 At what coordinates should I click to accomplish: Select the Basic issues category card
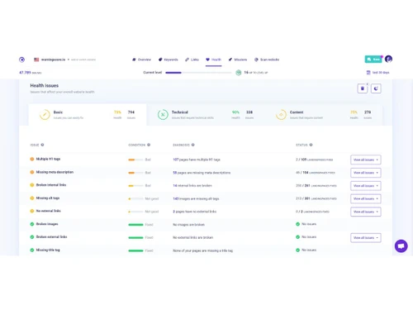88,115
